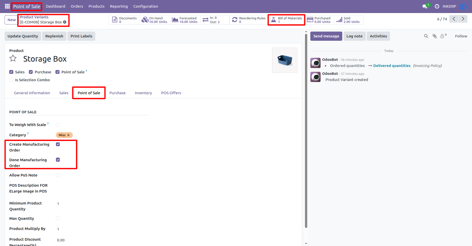472x246 pixels.
Task: Open Documents smart button
Action: 124,20
